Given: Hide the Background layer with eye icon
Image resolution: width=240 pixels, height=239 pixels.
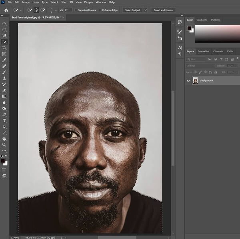Looking at the screenshot, I should [x=188, y=81].
